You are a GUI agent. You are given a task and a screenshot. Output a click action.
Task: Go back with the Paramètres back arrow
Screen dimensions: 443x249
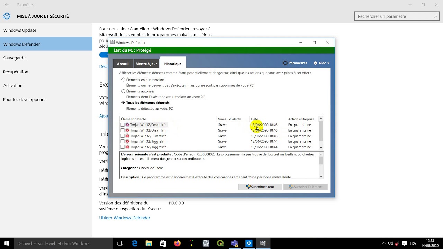(x=7, y=5)
